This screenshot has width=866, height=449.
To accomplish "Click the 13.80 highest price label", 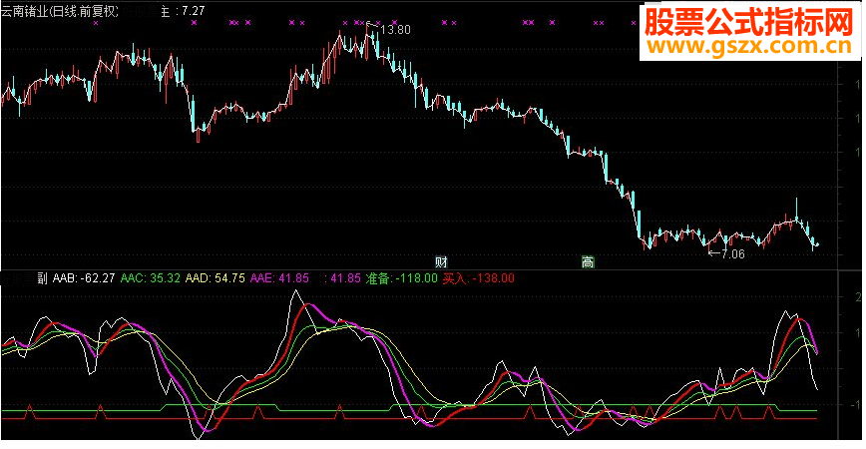I will tap(395, 30).
